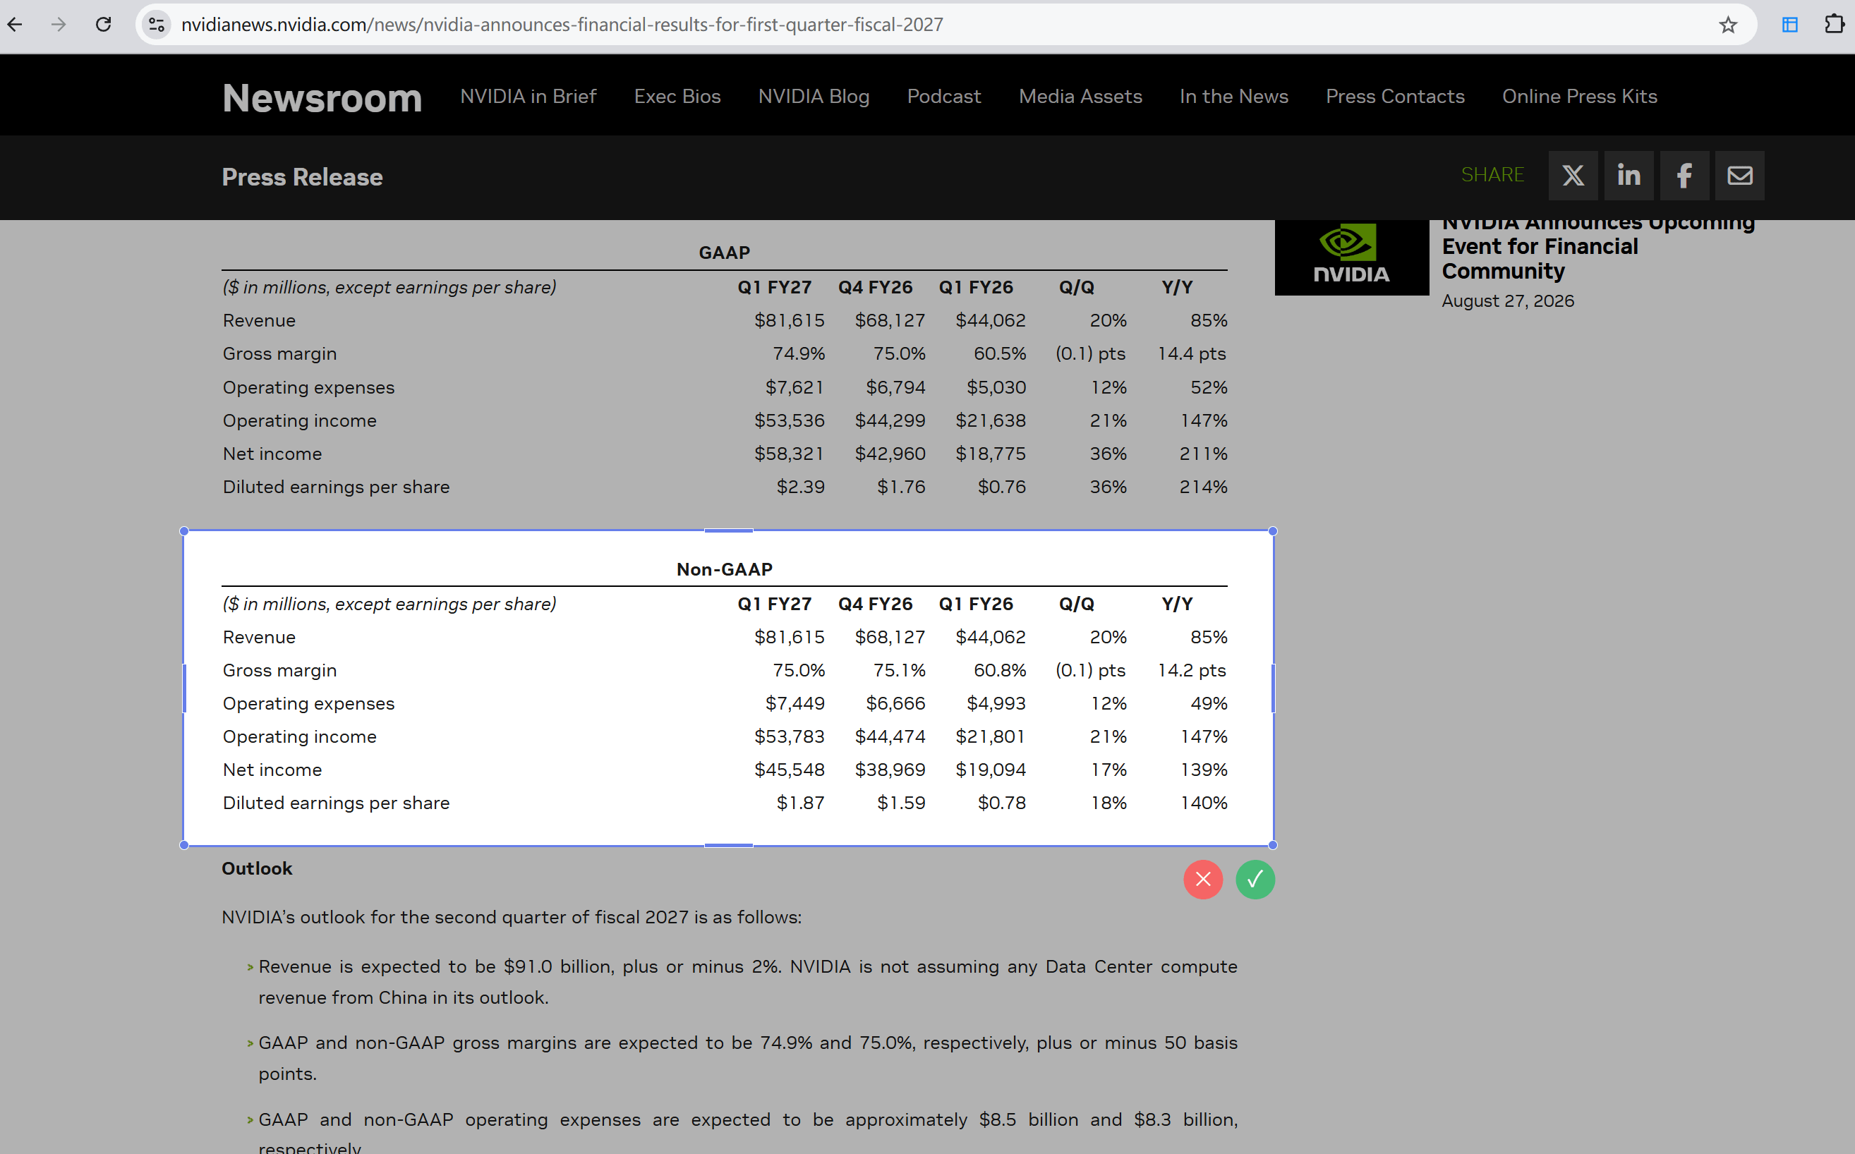Click the Non-GAAP table title
Screen dimensions: 1855x1154
pos(725,569)
